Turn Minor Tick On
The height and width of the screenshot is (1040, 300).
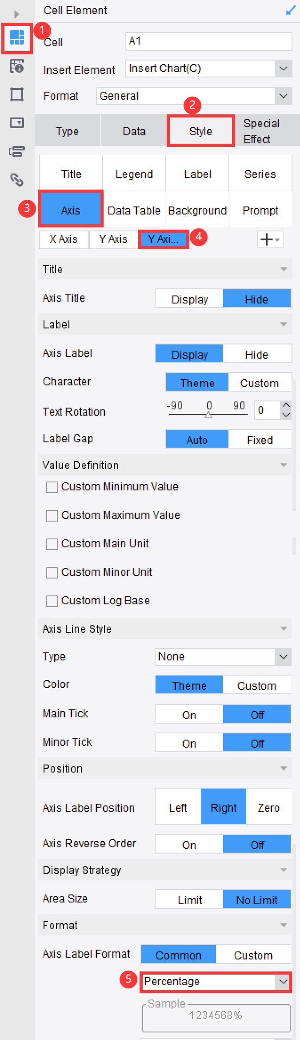coord(189,743)
